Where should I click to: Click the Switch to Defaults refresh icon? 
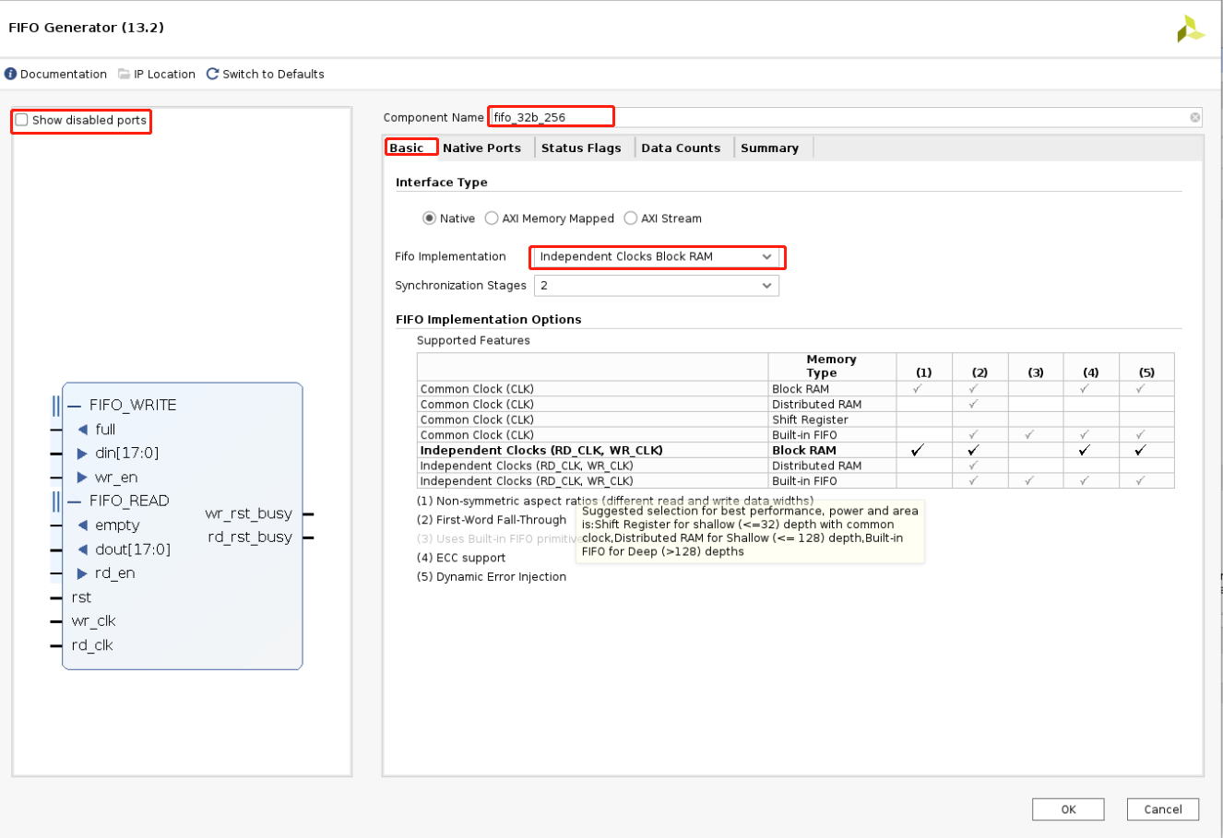[212, 74]
